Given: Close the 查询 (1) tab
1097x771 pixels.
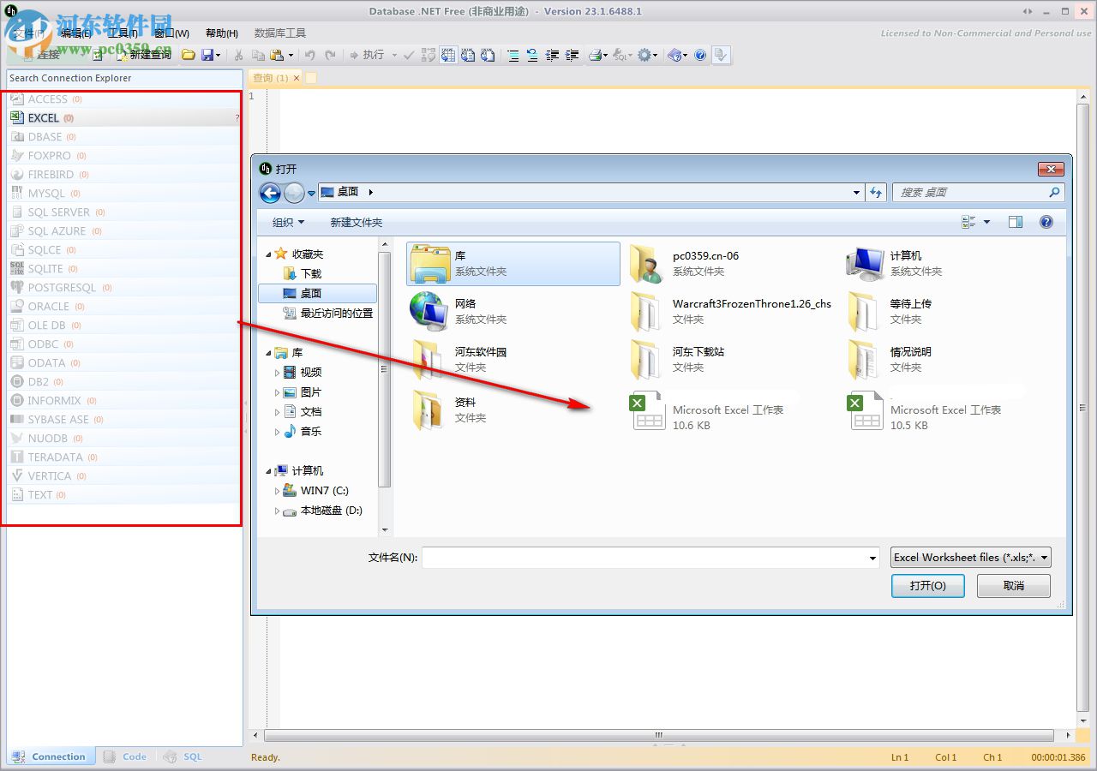Looking at the screenshot, I should pyautogui.click(x=297, y=78).
